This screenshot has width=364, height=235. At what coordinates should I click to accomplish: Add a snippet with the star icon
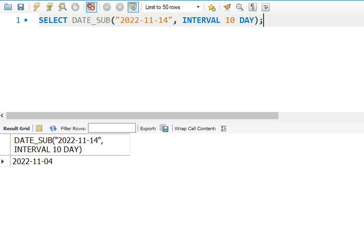pos(212,7)
